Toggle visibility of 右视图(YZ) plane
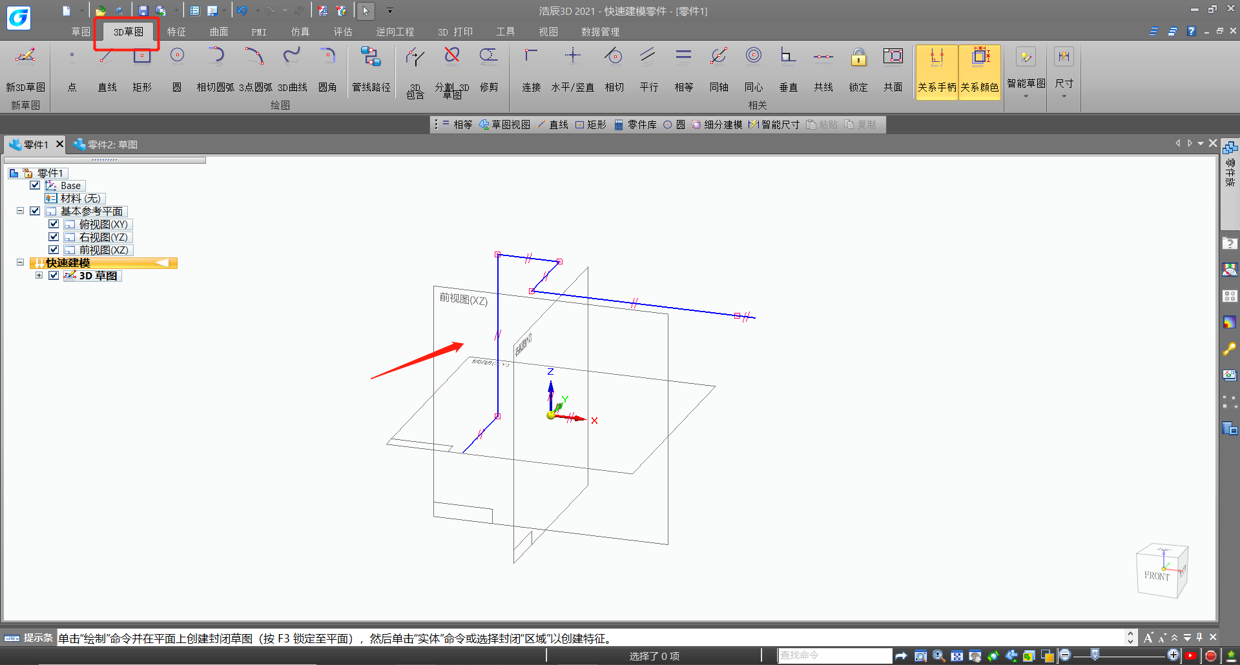 54,237
